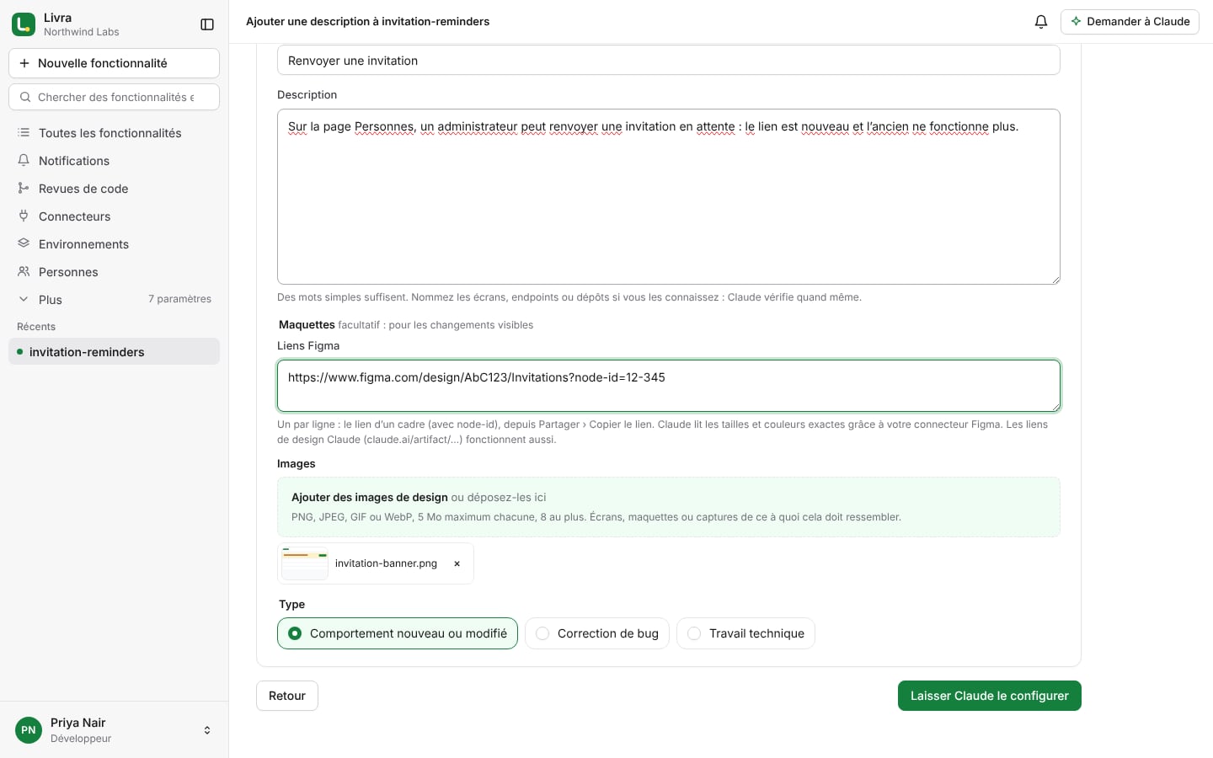Click the Environnements layers icon
Viewport: 1213px width, 758px height.
(24, 243)
